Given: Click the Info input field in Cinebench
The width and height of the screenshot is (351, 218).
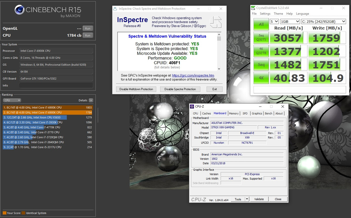Looking at the screenshot, I should pyautogui.click(x=56, y=85).
